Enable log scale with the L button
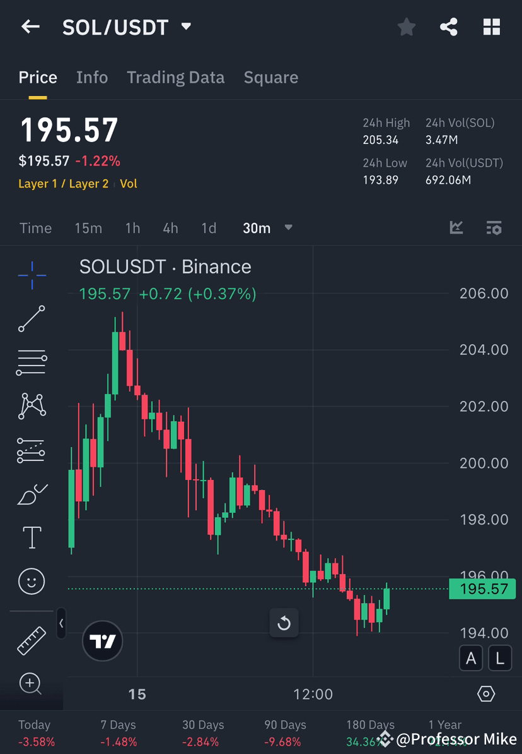 coord(499,658)
